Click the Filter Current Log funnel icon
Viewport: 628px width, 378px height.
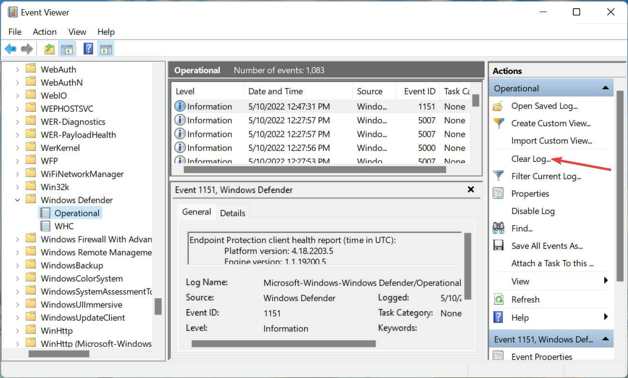point(498,176)
